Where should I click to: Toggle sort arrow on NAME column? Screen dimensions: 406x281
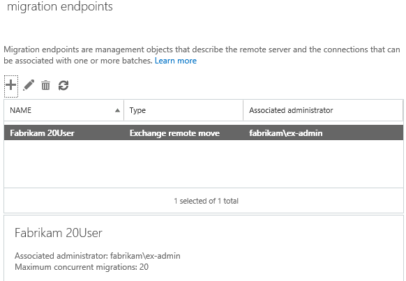point(117,110)
